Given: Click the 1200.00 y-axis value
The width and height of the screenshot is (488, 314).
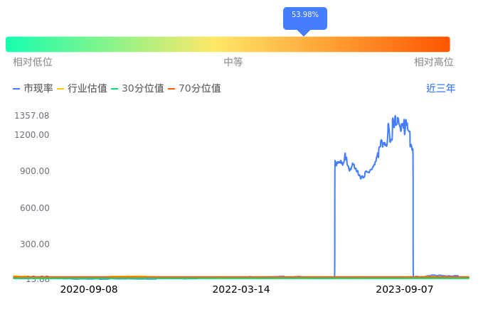Looking at the screenshot, I should tap(31, 135).
